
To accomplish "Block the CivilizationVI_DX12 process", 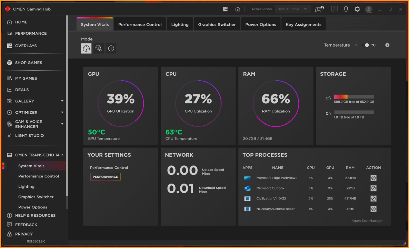I will pos(373,198).
